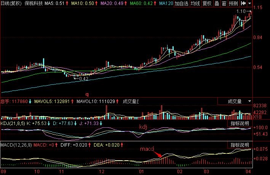This screenshot has height=175, width=270.
Task: Click the 叠 overlay chart icon
Action: coord(216,3)
